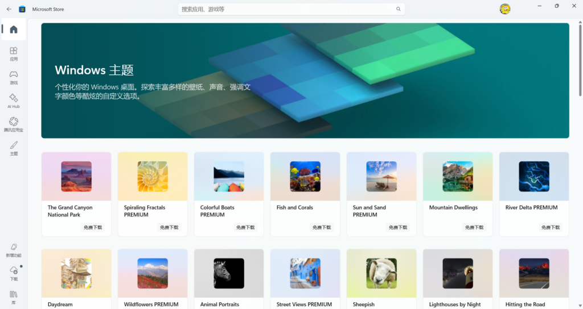This screenshot has height=309, width=583.
Task: Click 免费下载 for Colorful Boats PREMIUM
Action: [x=245, y=227]
